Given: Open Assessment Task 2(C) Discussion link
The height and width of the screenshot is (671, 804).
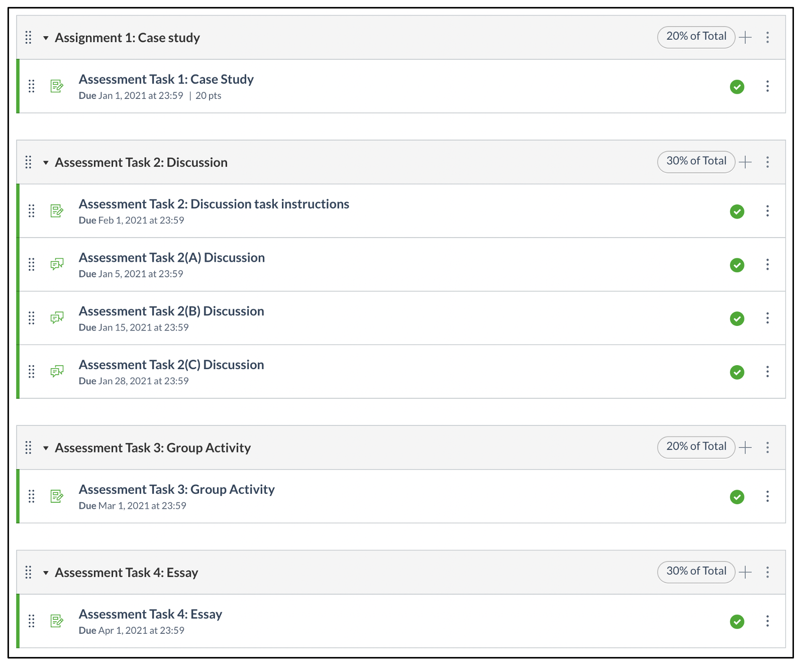Looking at the screenshot, I should 171,365.
